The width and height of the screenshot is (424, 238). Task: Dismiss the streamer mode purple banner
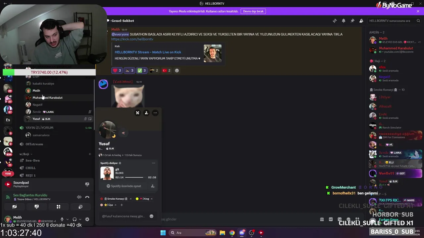[418, 11]
